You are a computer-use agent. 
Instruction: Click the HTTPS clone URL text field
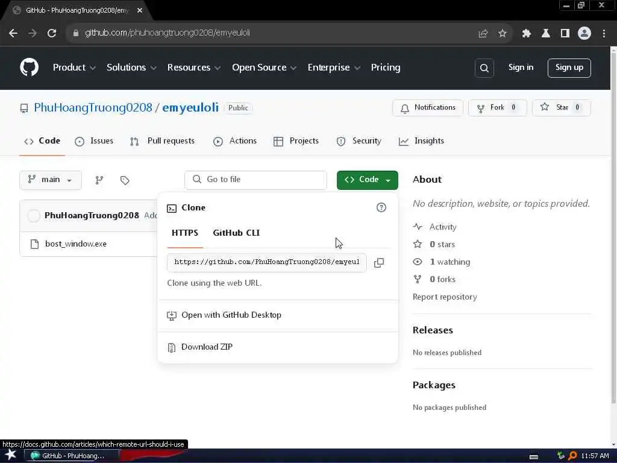[x=267, y=263]
